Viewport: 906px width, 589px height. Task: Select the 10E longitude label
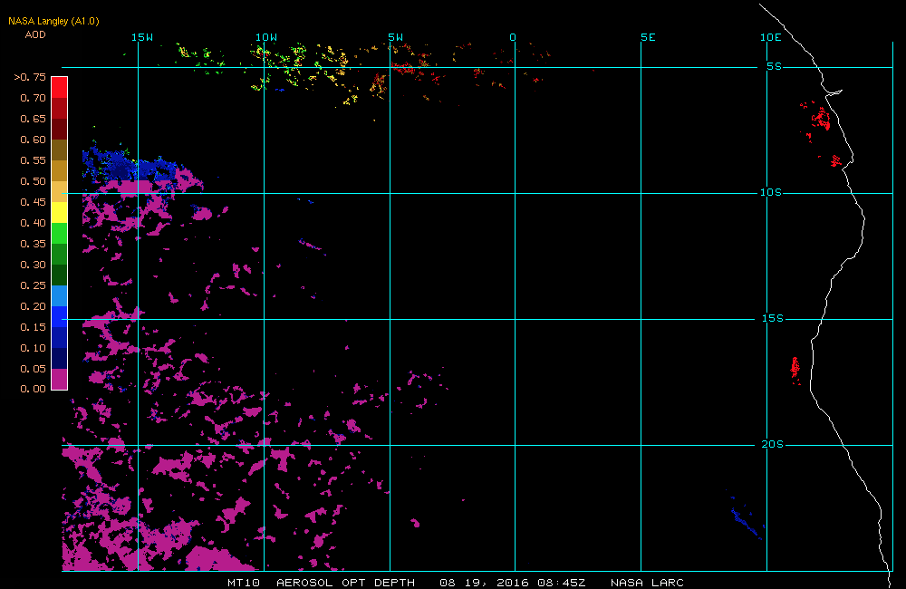[770, 37]
